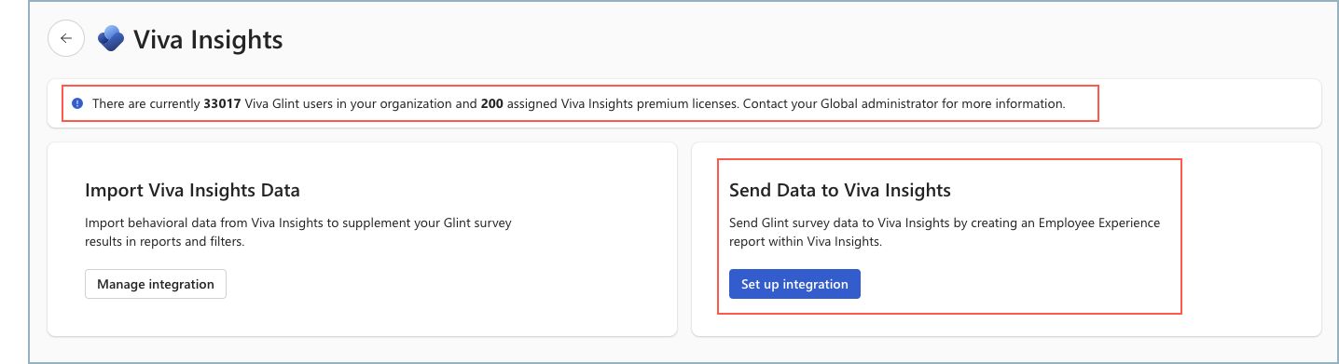Click the Viva Insights logo icon
Viewport: 1339px width, 364px height.
click(111, 39)
